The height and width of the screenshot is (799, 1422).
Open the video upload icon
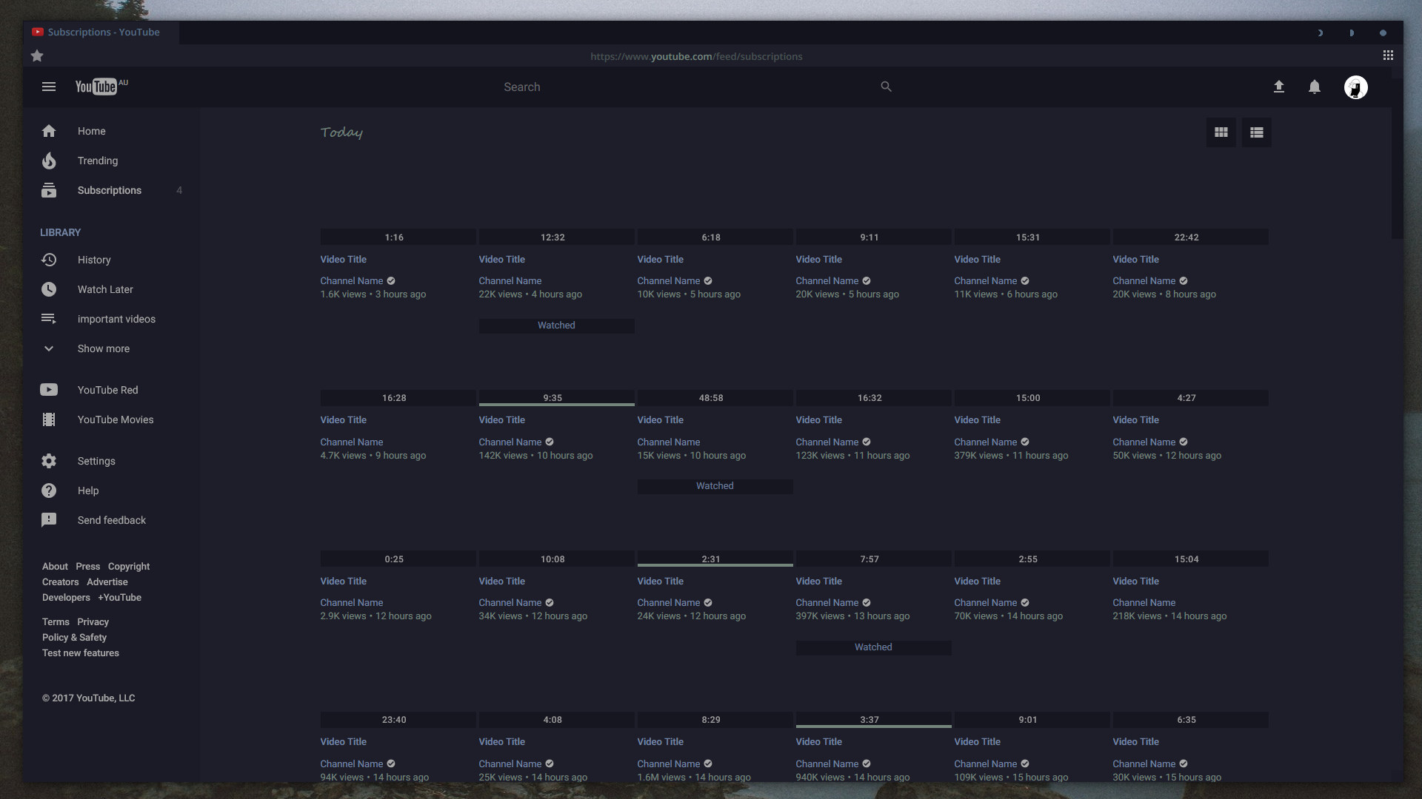1279,87
